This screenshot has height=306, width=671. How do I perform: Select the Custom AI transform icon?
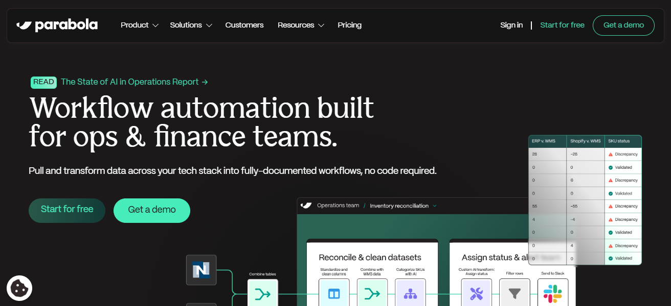pos(476,293)
